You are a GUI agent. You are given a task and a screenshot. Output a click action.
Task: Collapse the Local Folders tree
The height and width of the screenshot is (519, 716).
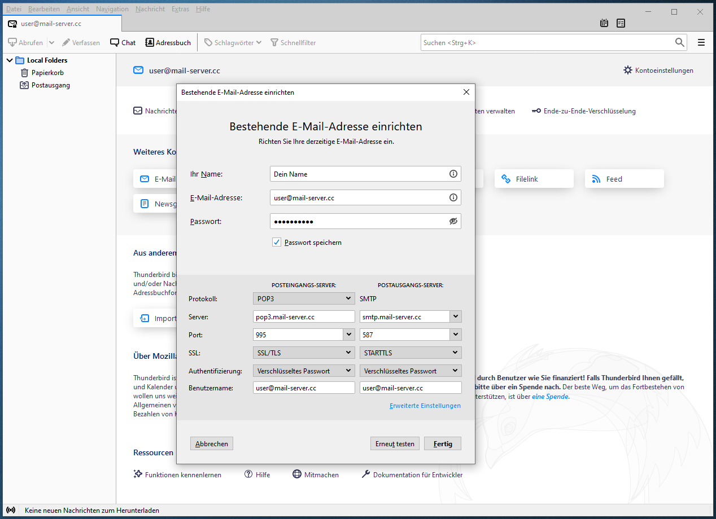(x=10, y=60)
